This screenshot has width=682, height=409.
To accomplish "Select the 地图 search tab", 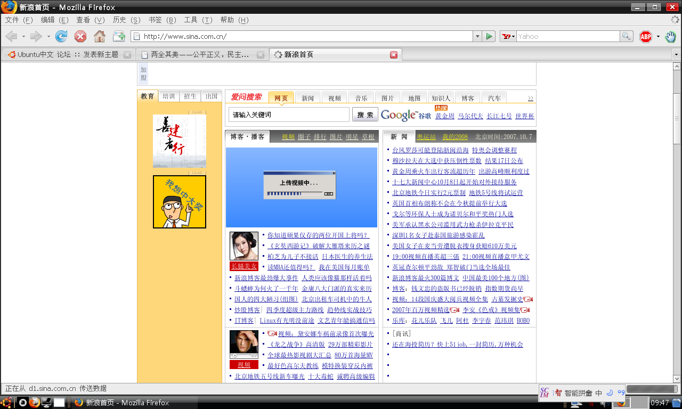I will point(415,98).
